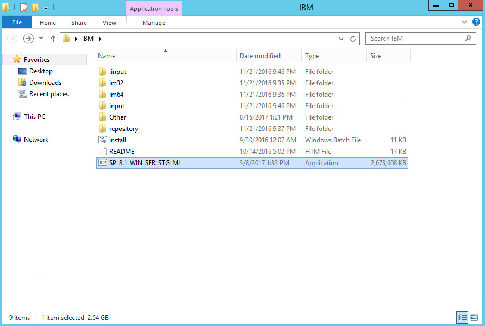Switch to Details view icon
This screenshot has height=326, width=485.
point(462,317)
